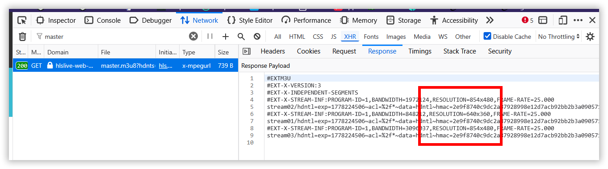Clear the filter text with X icon
The image size is (608, 169).
click(x=193, y=37)
